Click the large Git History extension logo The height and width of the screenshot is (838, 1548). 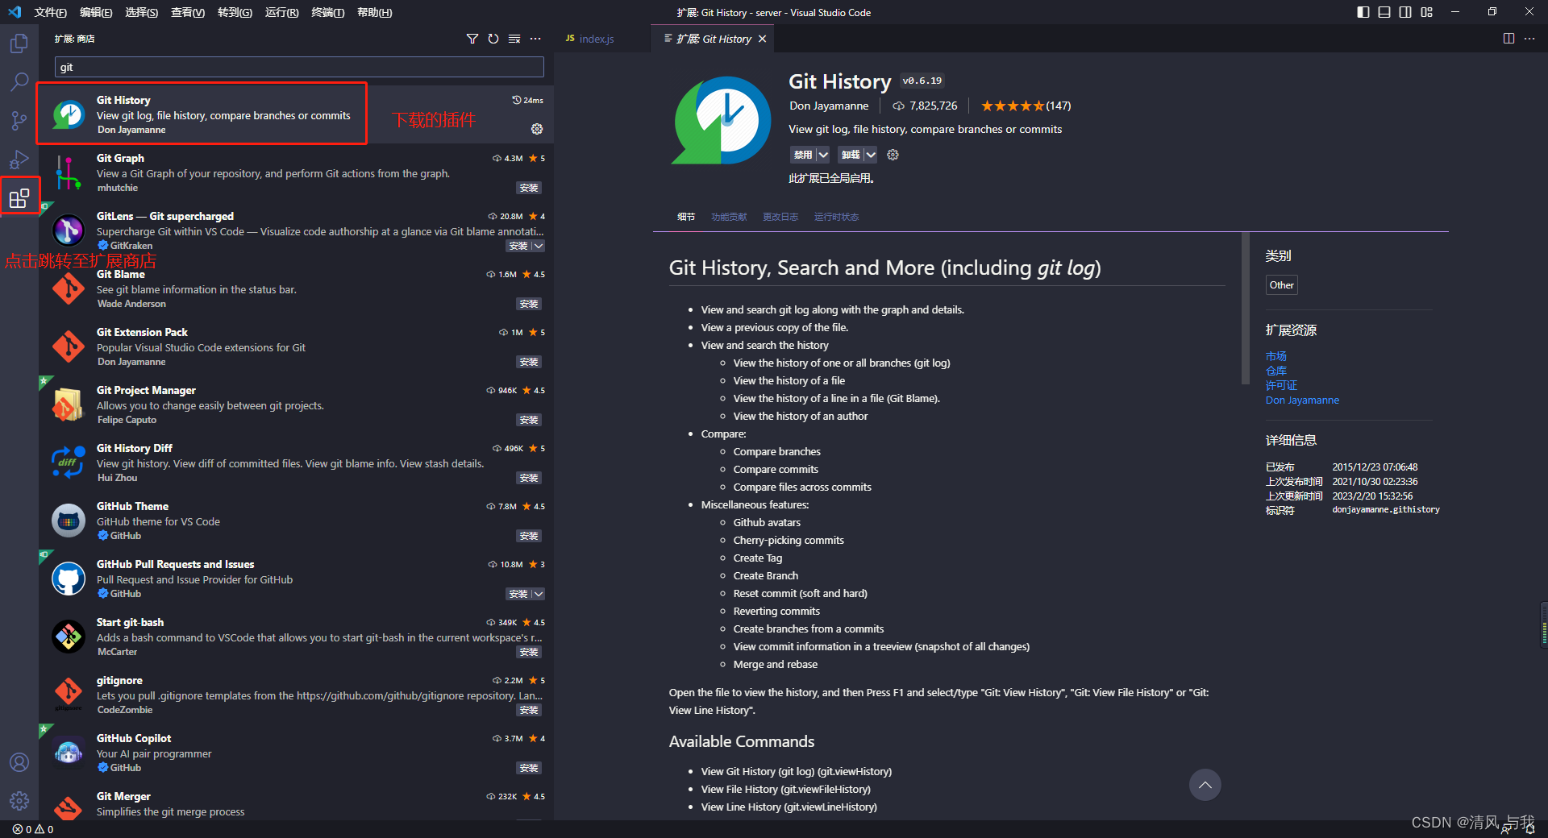pos(721,121)
